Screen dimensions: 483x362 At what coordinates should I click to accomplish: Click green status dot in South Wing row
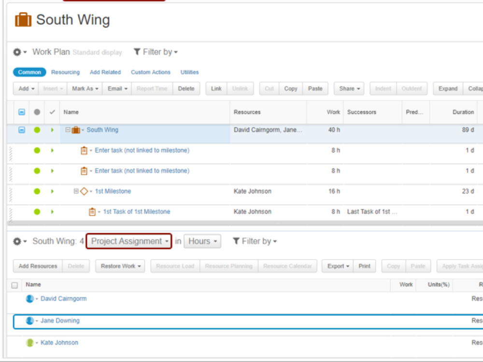click(37, 130)
